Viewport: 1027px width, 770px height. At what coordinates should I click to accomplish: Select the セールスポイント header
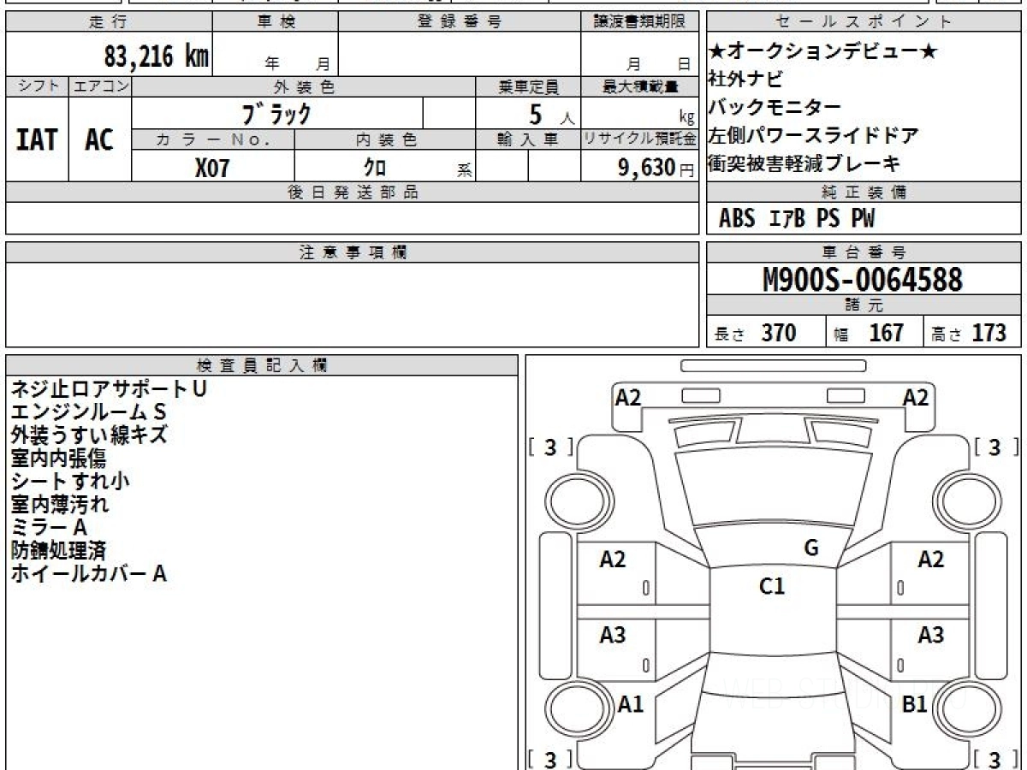[x=864, y=22]
